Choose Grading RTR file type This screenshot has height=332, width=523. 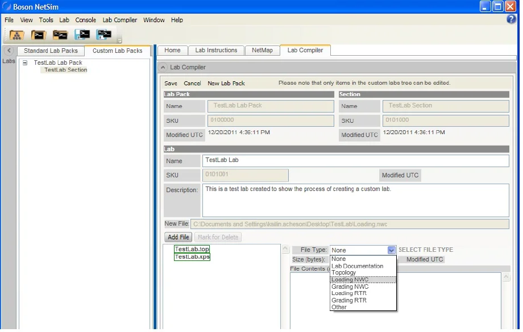point(363,300)
